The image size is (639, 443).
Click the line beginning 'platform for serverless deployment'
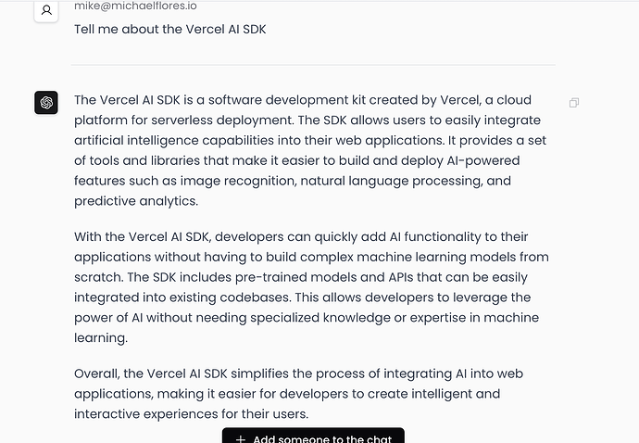pos(307,120)
